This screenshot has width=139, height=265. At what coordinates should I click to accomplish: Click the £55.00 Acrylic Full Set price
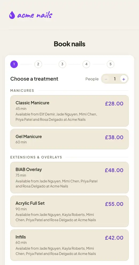(x=114, y=204)
